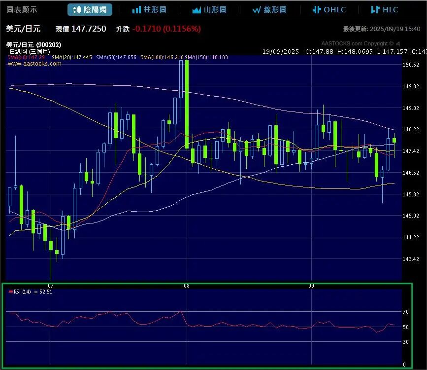
Task: Click the L:147.157 low value
Action: click(x=392, y=52)
